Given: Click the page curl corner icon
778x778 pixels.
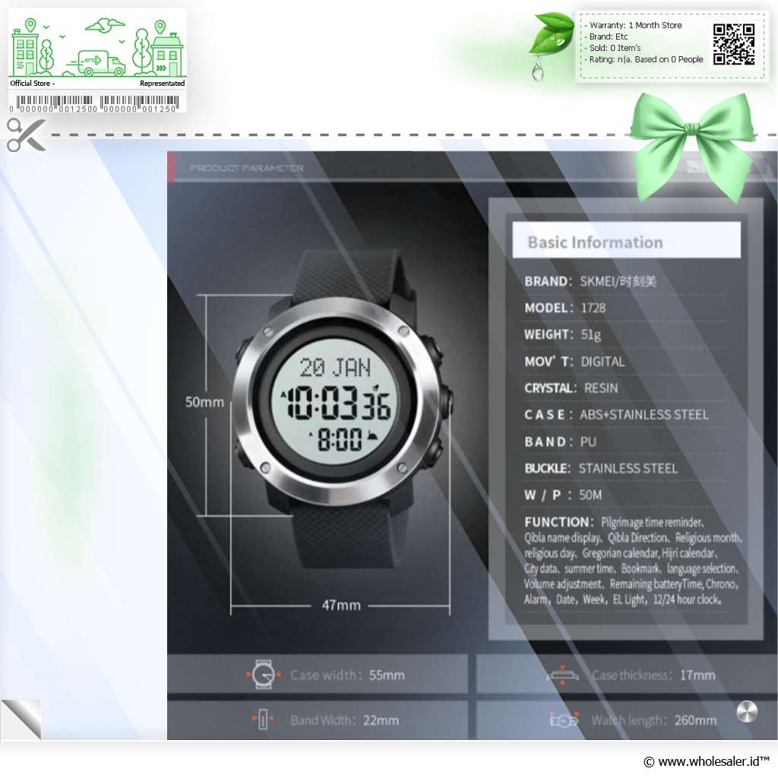Looking at the screenshot, I should (x=22, y=719).
